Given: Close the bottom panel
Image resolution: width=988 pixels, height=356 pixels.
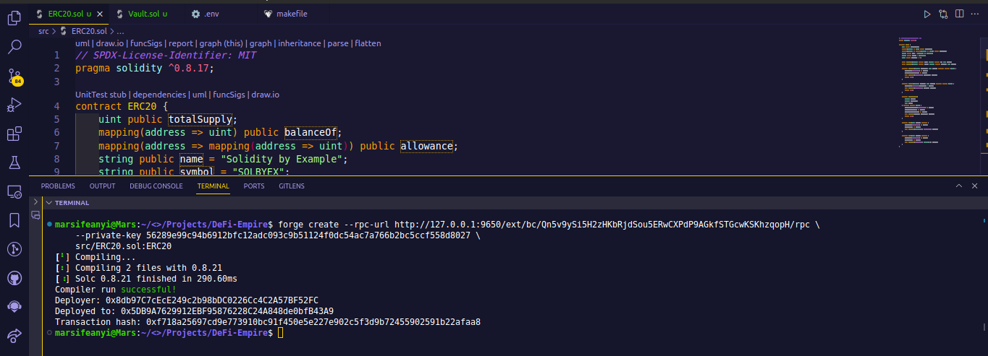Looking at the screenshot, I should click(x=974, y=186).
